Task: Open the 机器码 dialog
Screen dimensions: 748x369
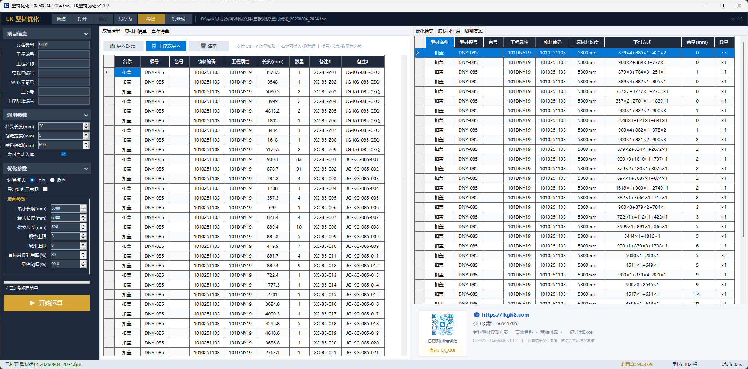Action: click(x=178, y=19)
